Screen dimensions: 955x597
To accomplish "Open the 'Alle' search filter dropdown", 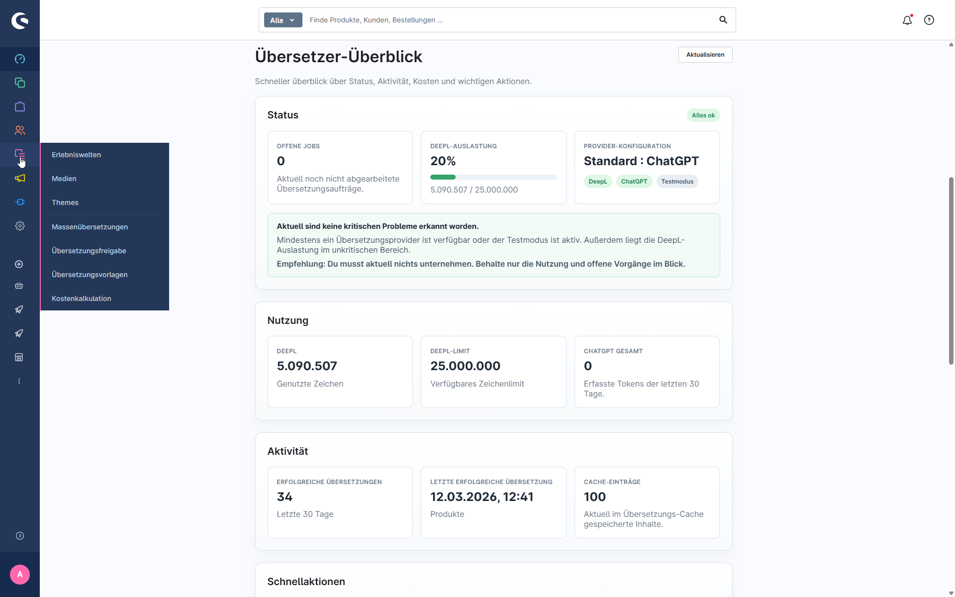I will pyautogui.click(x=283, y=20).
